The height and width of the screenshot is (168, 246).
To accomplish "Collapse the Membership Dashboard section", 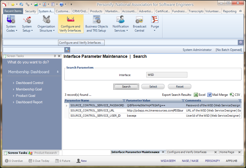I will coord(58,72).
